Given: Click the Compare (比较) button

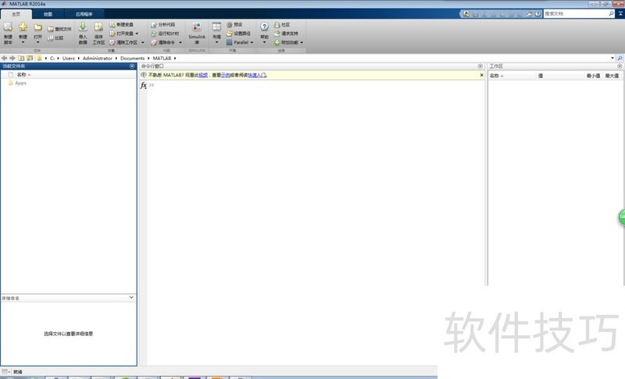Looking at the screenshot, I should (55, 38).
